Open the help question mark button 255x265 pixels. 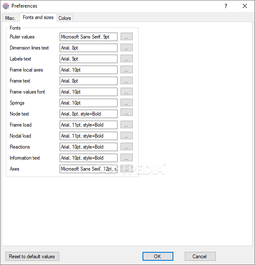(x=226, y=6)
